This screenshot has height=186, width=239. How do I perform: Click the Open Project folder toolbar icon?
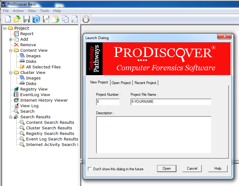pos(17,19)
